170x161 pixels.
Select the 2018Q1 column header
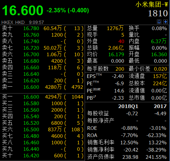pos(128,106)
